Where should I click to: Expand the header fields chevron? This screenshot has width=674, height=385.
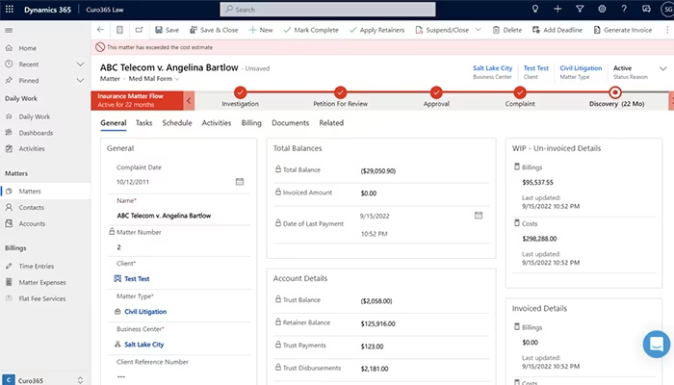pos(663,68)
